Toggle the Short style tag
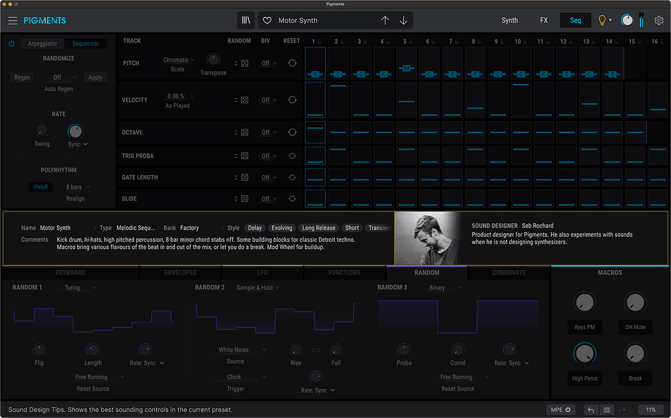This screenshot has height=418, width=671. tap(352, 228)
